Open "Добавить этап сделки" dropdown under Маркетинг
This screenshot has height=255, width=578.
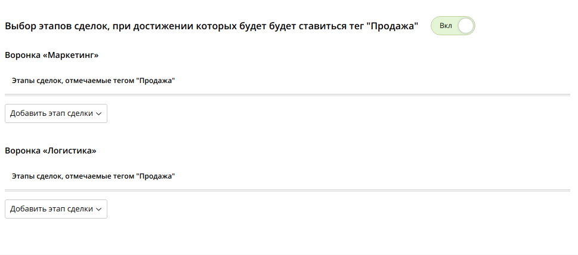(x=56, y=113)
